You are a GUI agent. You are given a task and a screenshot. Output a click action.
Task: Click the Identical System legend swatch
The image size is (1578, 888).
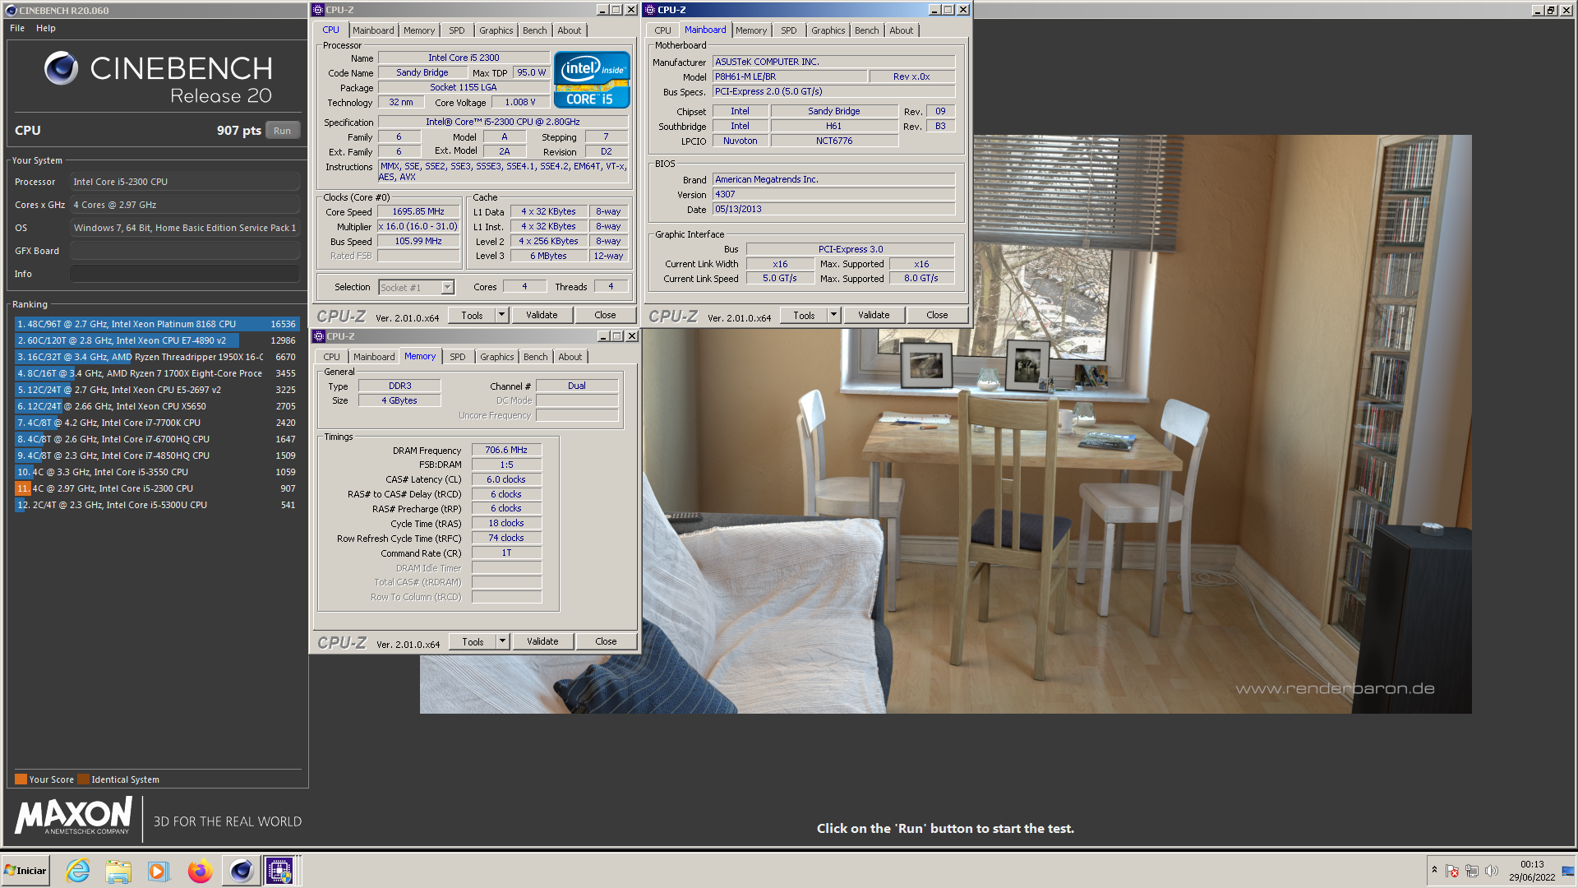83,779
